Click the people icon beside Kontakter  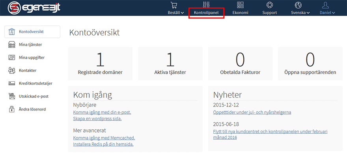coord(11,71)
